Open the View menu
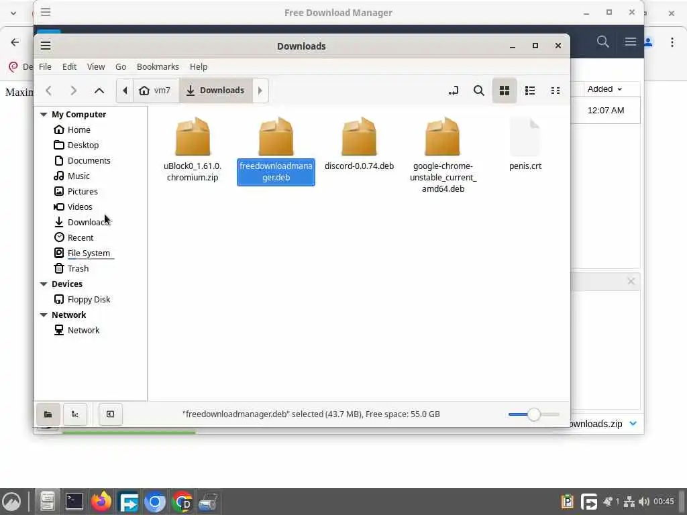The image size is (687, 515). point(95,66)
